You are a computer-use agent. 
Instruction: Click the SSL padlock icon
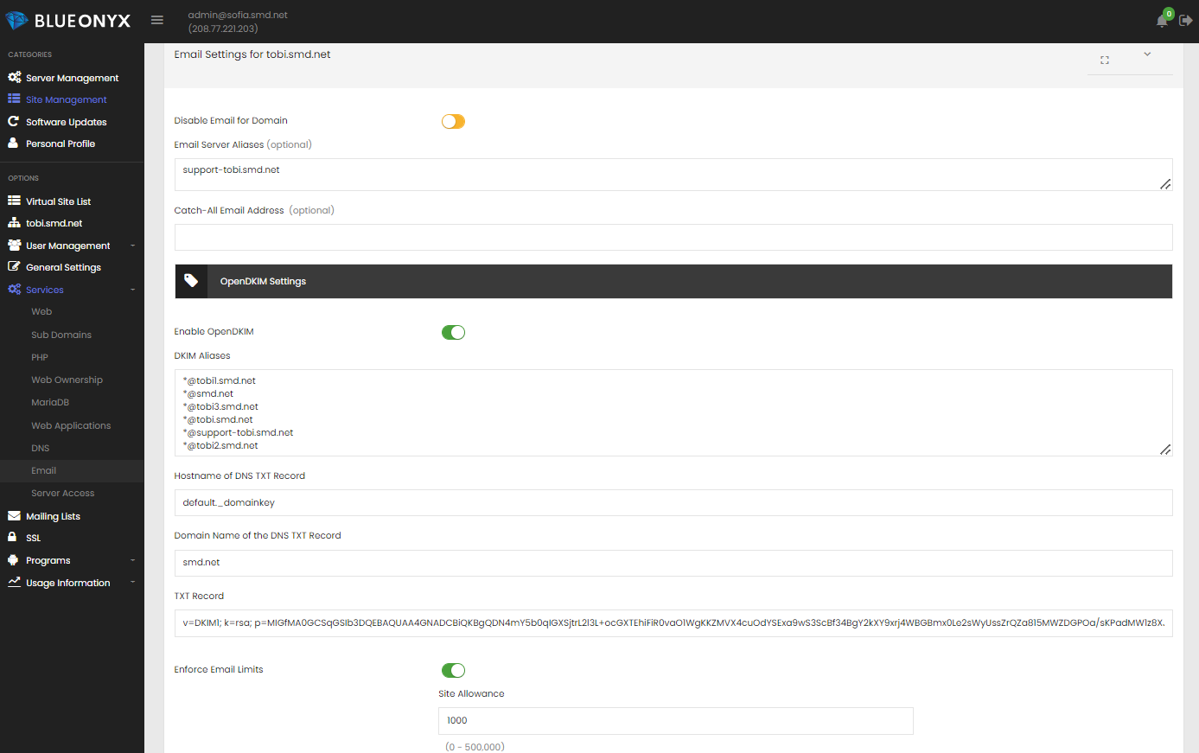pyautogui.click(x=13, y=537)
